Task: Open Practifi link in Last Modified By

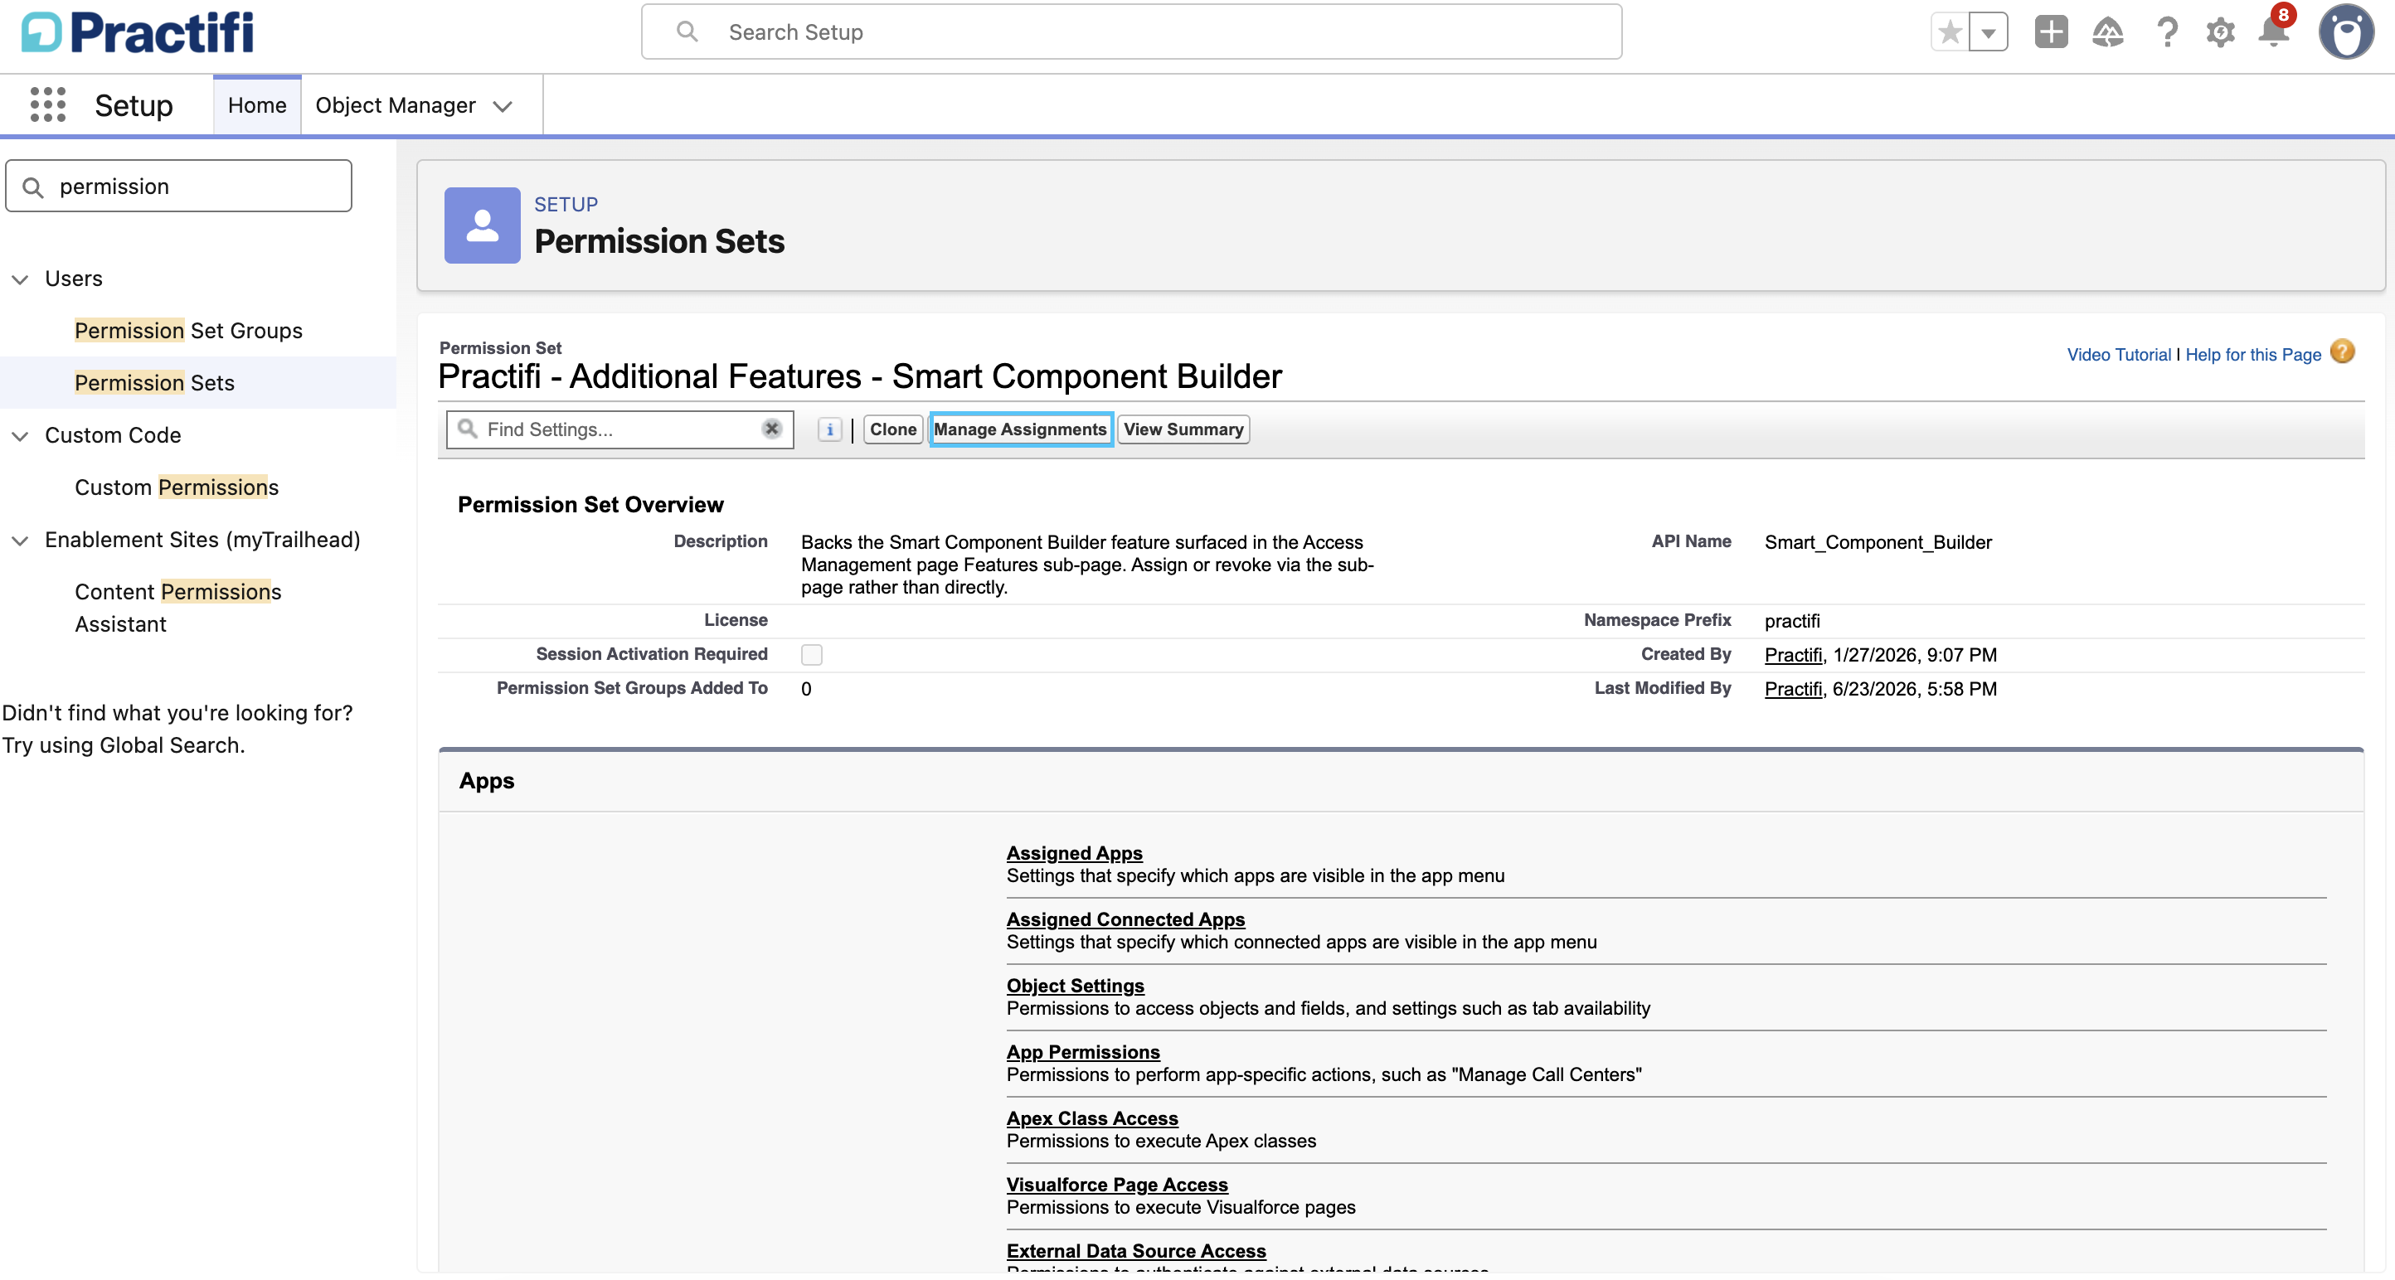Action: click(x=1793, y=689)
